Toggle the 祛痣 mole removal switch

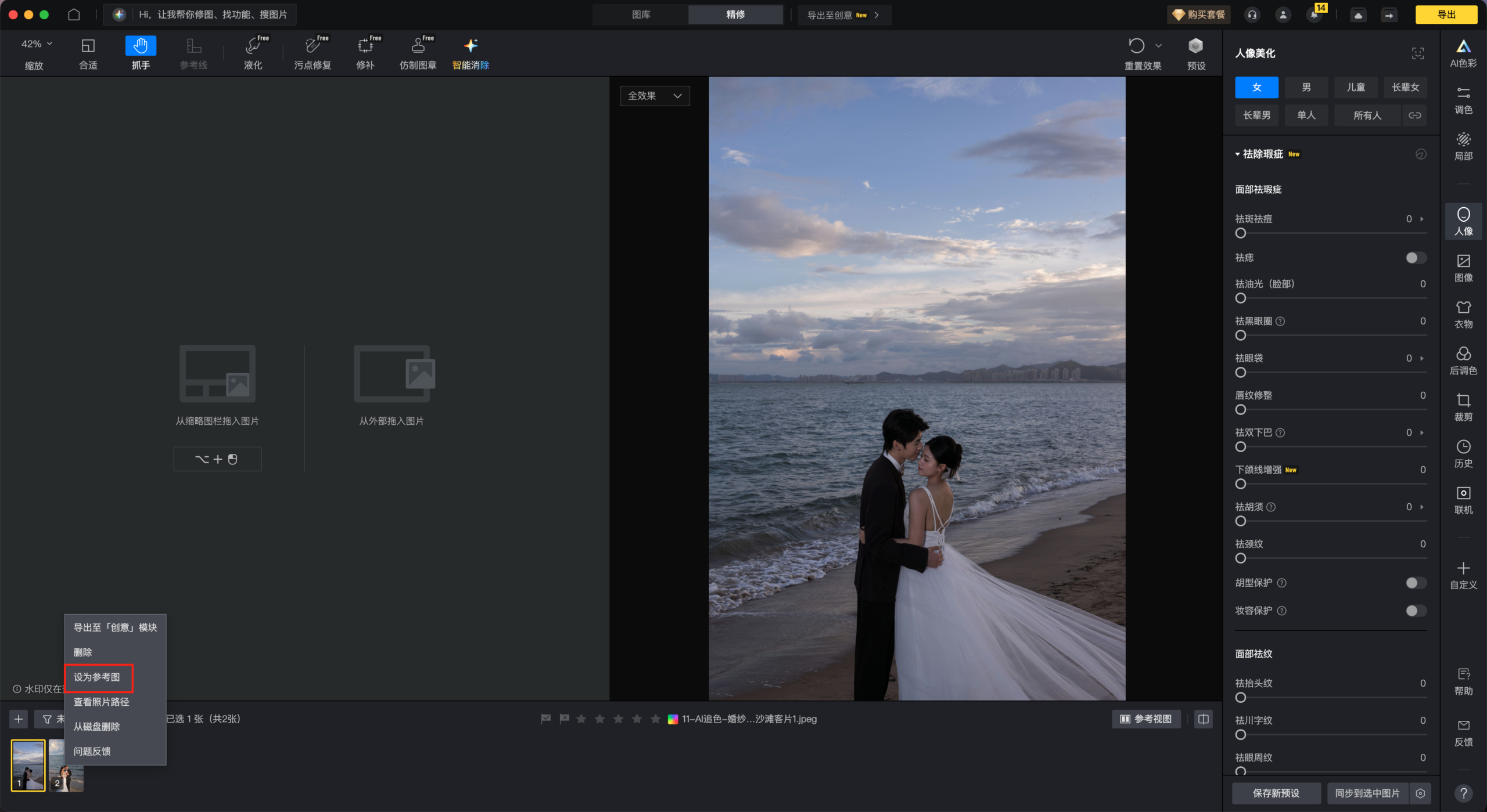(1415, 258)
